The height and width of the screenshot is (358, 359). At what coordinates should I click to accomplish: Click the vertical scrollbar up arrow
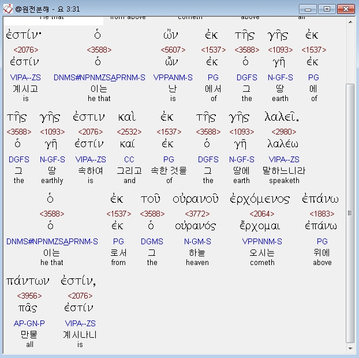tap(350, 22)
